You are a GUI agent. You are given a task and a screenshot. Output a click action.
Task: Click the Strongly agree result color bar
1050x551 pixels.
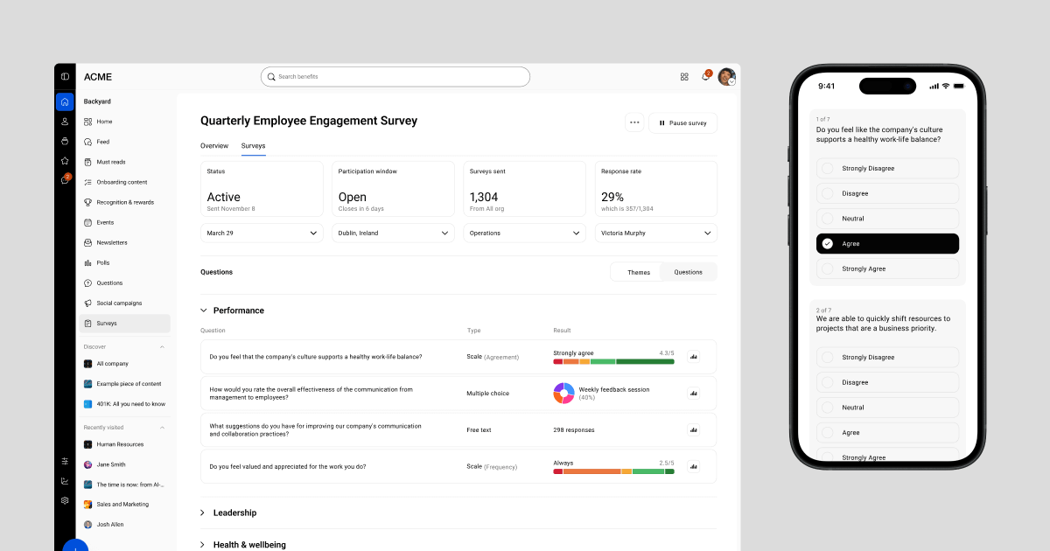[x=613, y=361]
